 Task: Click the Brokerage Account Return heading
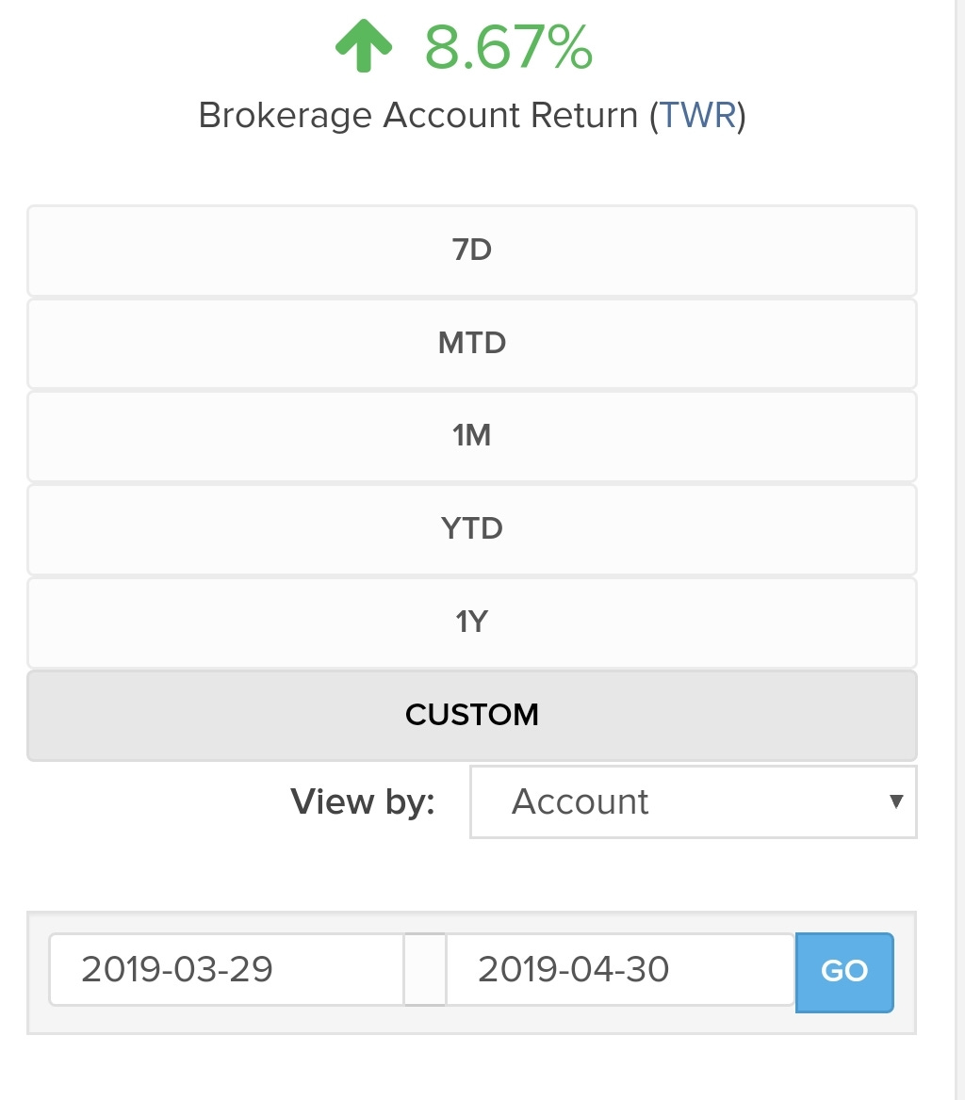tap(471, 115)
